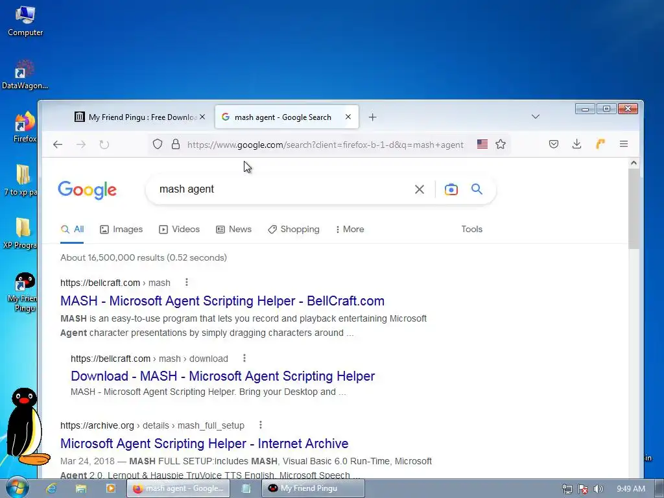
Task: Select the Computer desktop icon
Action: pyautogui.click(x=25, y=21)
